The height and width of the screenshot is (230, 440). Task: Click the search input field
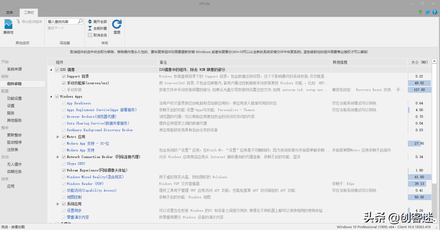[63, 21]
